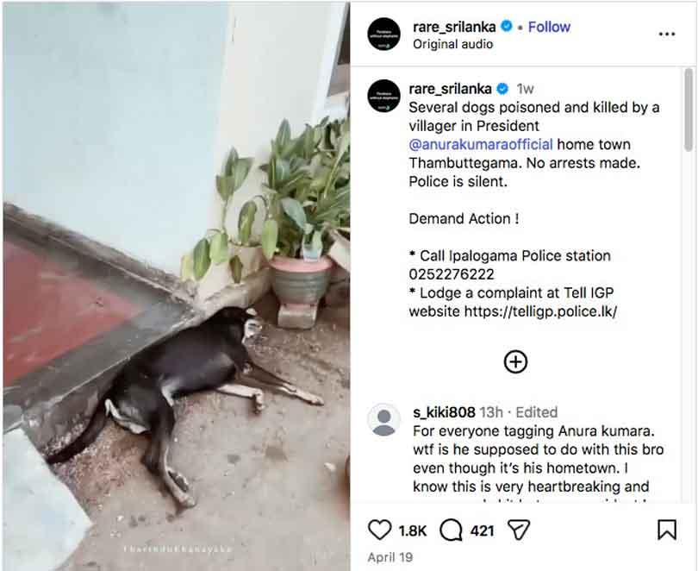The image size is (698, 571).
Task: Click rare_srilanka username in caption
Action: 450,89
